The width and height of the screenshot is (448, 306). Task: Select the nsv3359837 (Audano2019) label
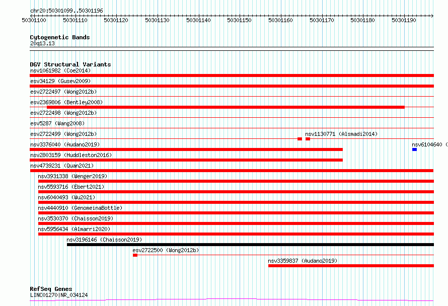[x=303, y=261]
